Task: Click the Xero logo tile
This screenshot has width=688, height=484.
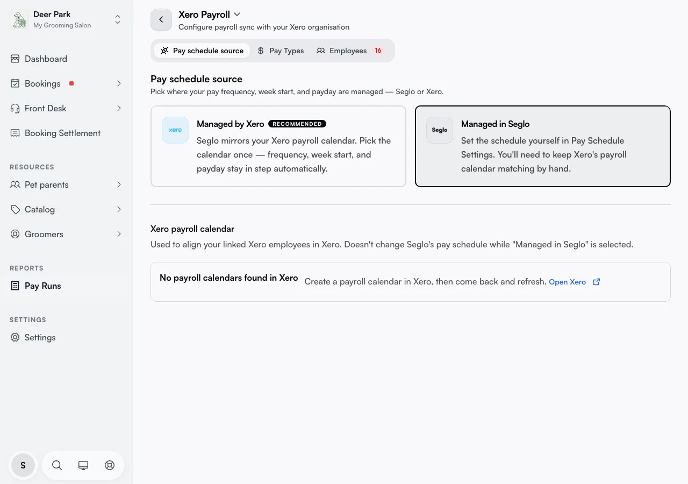Action: pos(175,130)
